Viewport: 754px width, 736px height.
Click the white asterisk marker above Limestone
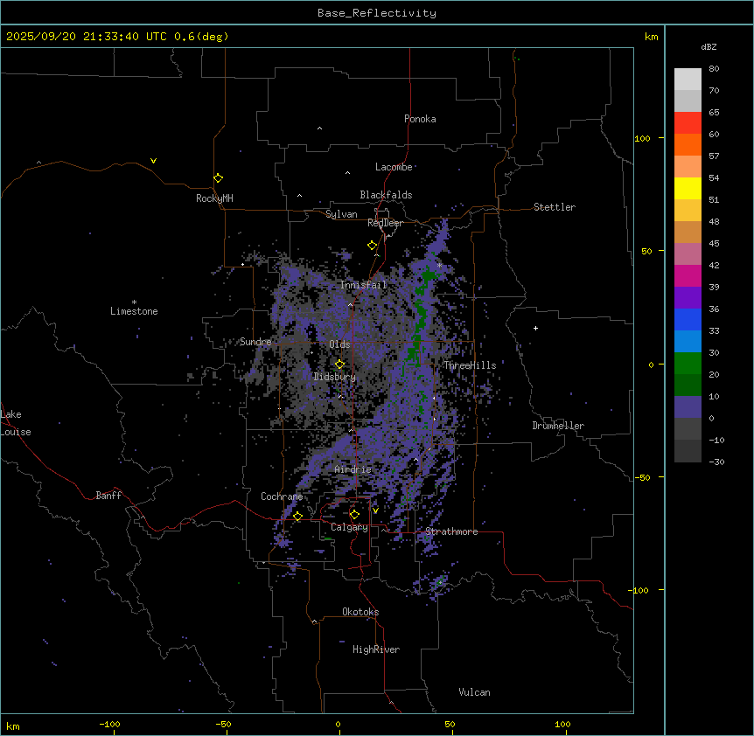pos(134,302)
